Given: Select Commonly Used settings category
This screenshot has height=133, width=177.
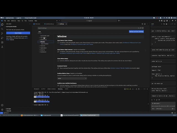Looking at the screenshot, I should (x=45, y=36).
